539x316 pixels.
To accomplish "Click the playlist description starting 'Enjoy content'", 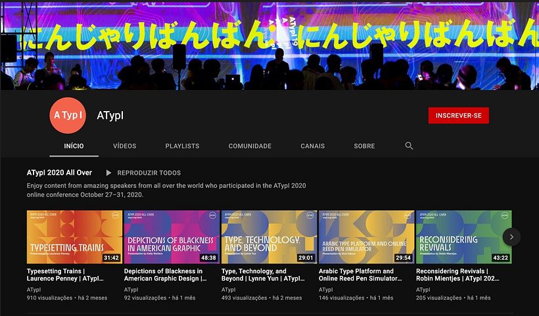I will coord(166,190).
